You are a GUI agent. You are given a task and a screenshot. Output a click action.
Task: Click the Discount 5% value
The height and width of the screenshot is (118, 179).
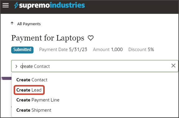pyautogui.click(x=141, y=50)
